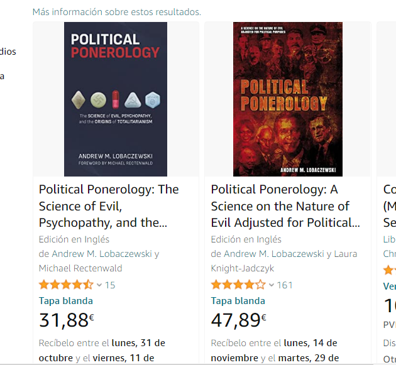Screen dimensions: 396x365
Task: Click the 4.5-star rating of first book
Action: 66,285
